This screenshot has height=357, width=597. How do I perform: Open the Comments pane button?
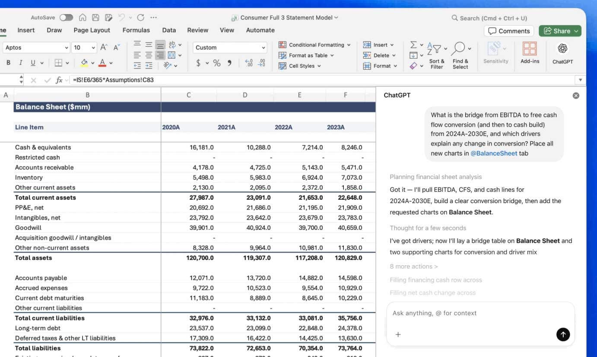(509, 31)
